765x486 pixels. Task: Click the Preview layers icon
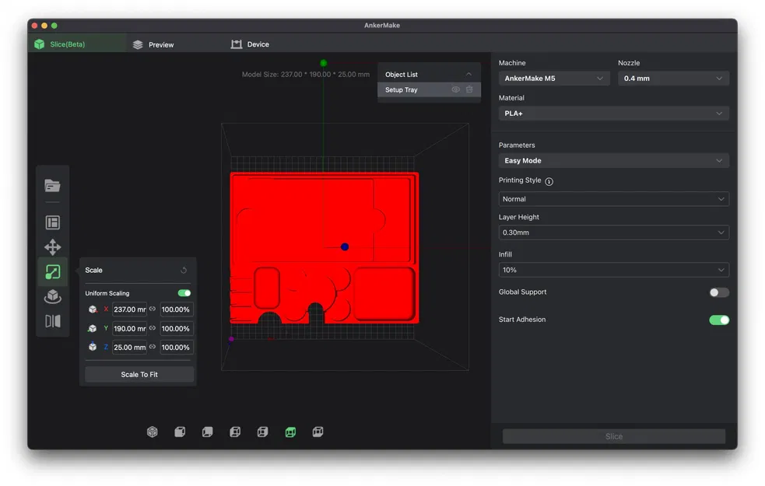[x=138, y=45]
